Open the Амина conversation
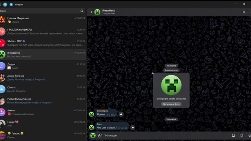Viewport: 251px width, 141px height. coord(43,112)
